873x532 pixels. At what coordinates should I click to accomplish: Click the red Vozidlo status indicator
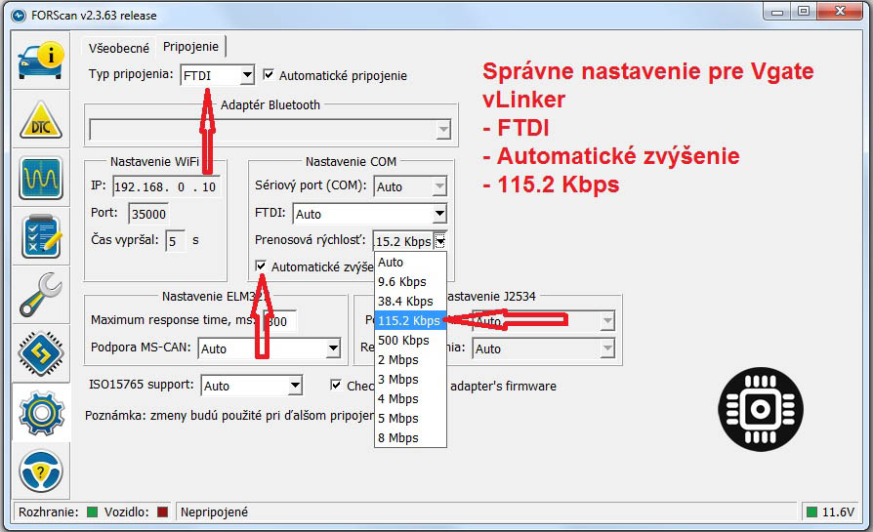point(162,512)
